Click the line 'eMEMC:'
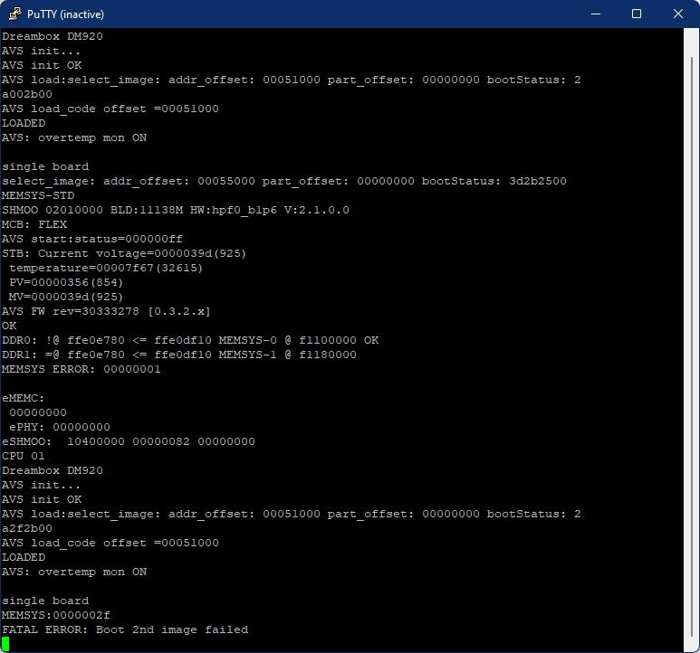This screenshot has height=653, width=700. pos(24,398)
